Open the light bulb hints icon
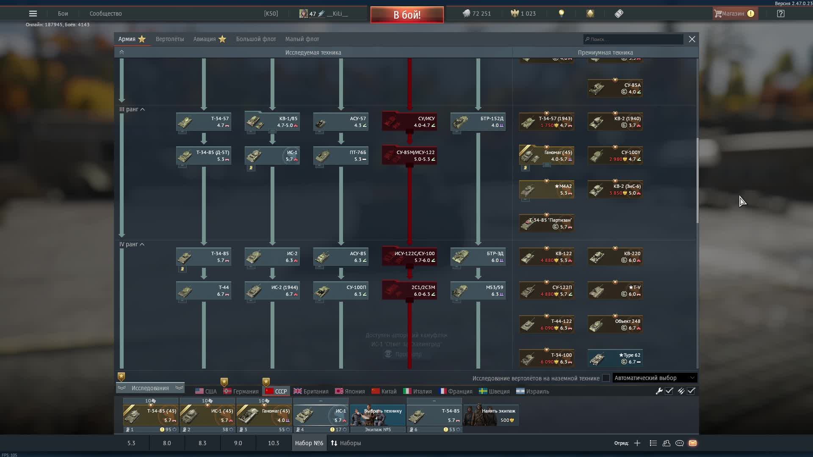Image resolution: width=813 pixels, height=457 pixels. point(561,14)
